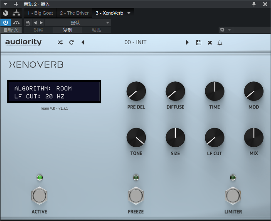The height and width of the screenshot is (221, 271).
Task: Click the MIX knob
Action: (x=254, y=138)
